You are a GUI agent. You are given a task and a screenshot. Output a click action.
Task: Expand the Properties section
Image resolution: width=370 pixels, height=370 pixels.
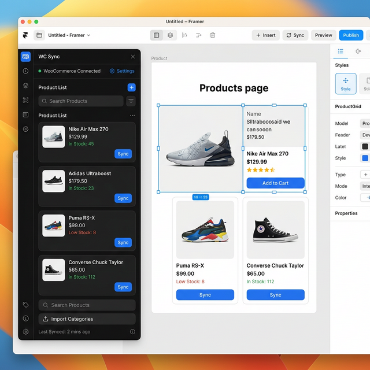tap(346, 213)
